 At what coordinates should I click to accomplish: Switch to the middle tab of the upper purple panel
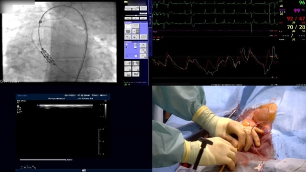tap(136, 22)
